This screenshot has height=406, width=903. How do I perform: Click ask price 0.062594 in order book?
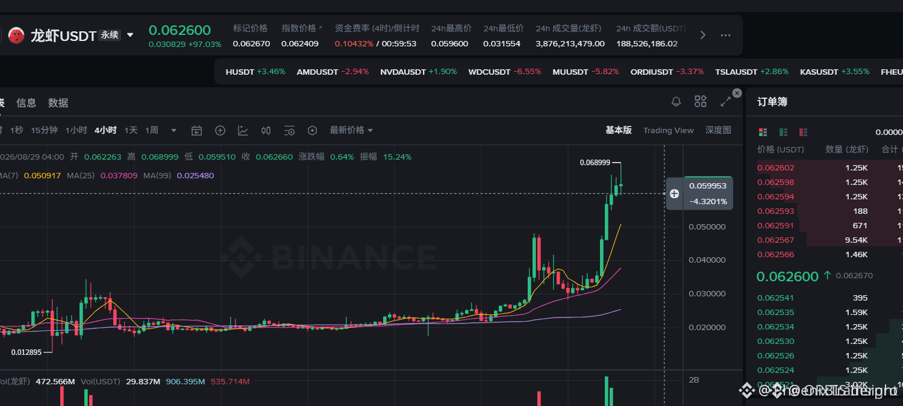pos(775,197)
